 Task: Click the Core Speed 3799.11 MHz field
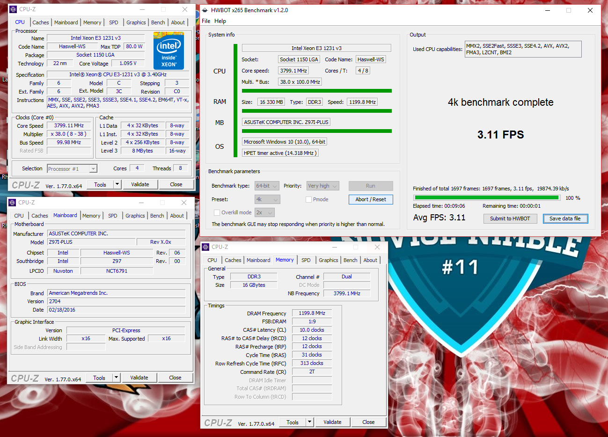(69, 125)
